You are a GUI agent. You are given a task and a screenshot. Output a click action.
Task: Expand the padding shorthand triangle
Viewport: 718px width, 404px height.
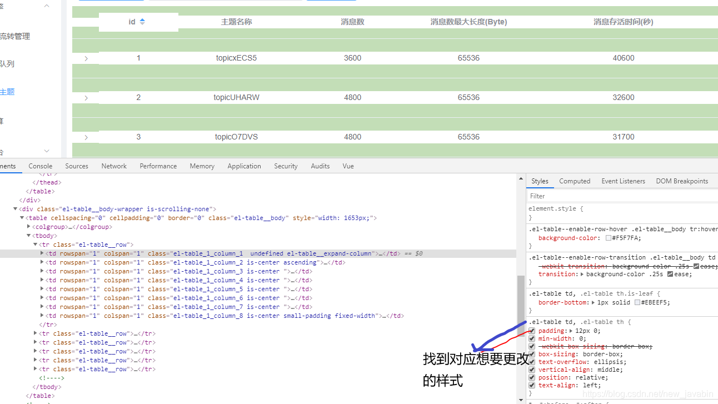pyautogui.click(x=571, y=331)
